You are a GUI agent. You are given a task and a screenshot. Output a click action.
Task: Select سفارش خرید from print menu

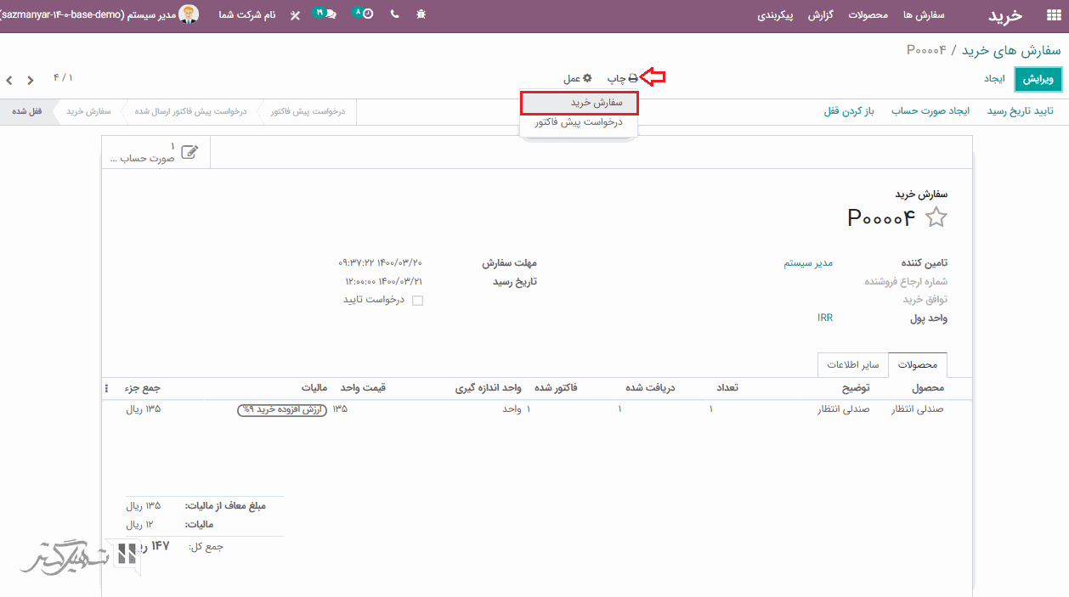[579, 103]
